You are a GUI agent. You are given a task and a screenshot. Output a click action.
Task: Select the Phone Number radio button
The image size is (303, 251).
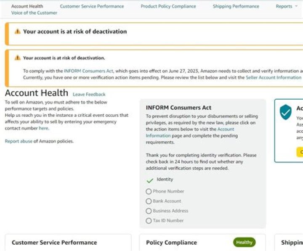pos(149,191)
